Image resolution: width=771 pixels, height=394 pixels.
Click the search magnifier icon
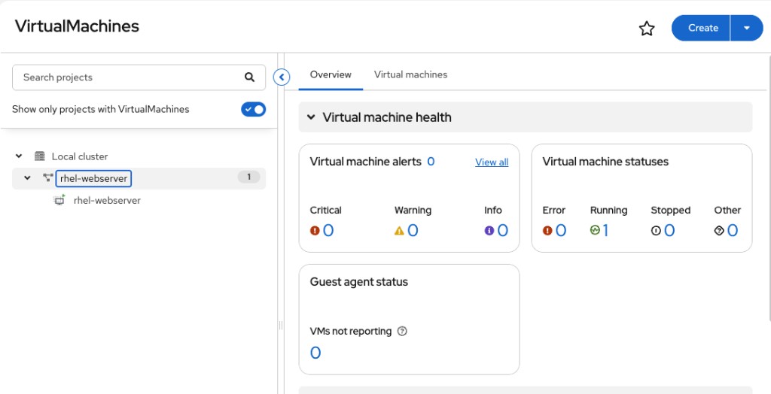point(250,77)
